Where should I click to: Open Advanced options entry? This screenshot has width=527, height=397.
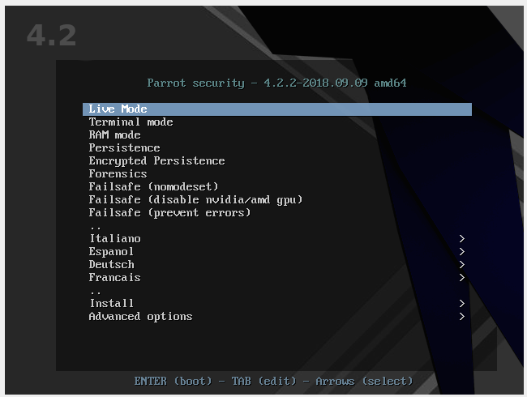pos(140,317)
